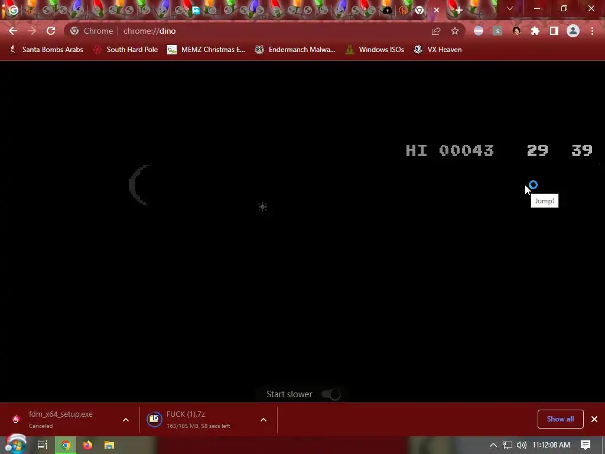Open the bookmark with the Santa favicon
The height and width of the screenshot is (454, 605).
tap(46, 50)
